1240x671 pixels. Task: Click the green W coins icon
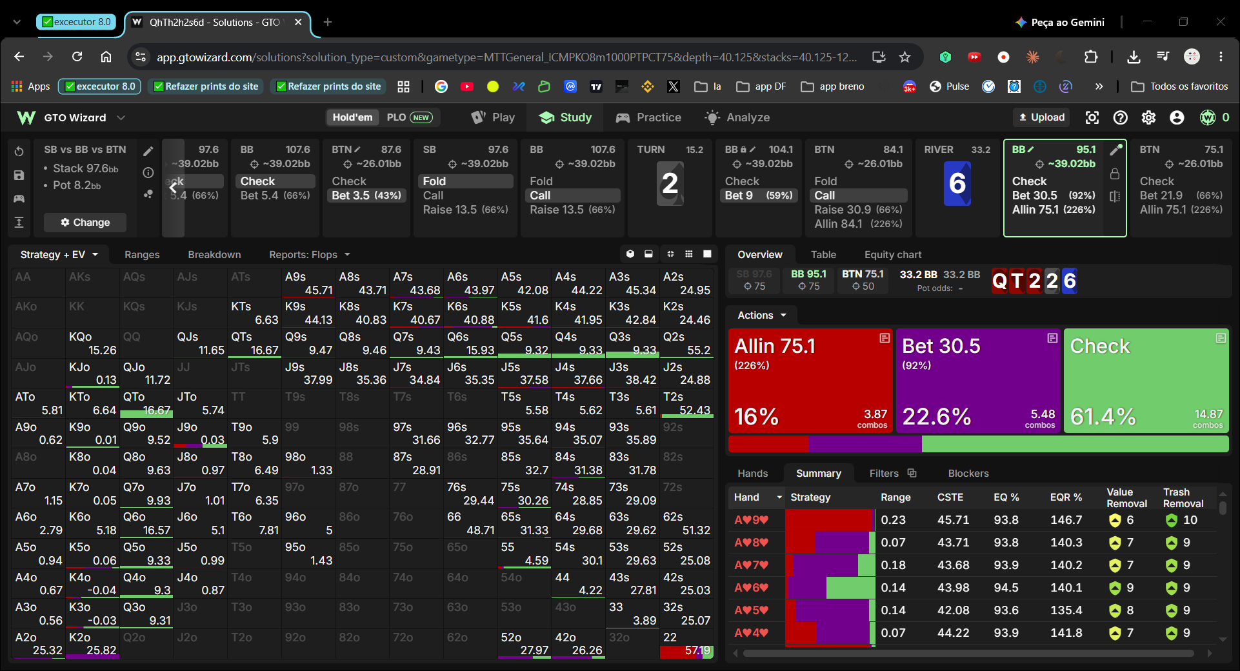[1208, 117]
